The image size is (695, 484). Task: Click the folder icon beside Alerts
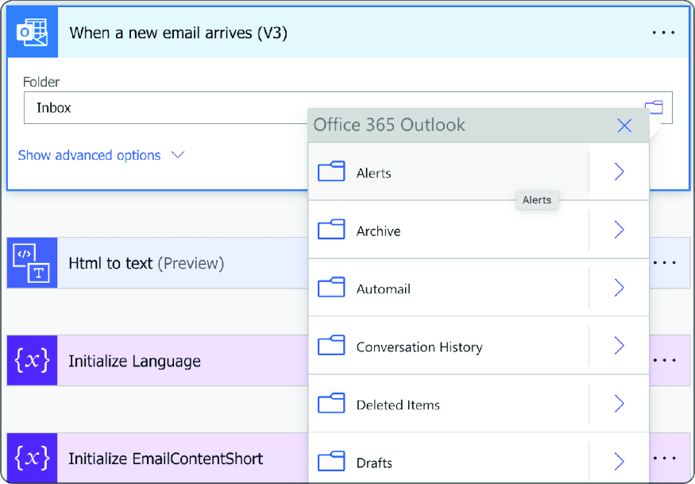[331, 171]
